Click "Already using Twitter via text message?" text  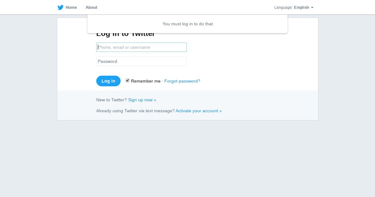pos(135,111)
